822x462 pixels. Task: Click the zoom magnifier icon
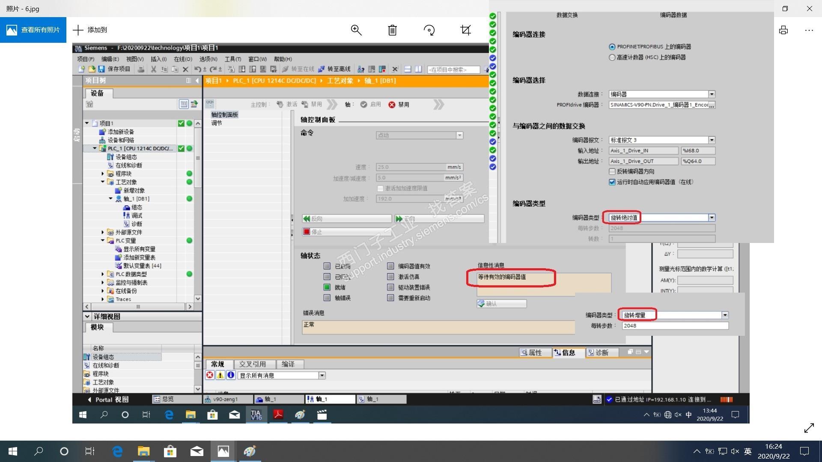(356, 30)
